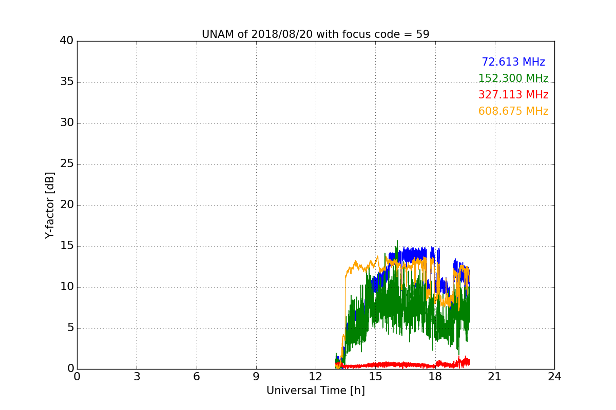Select the 72.613 MHz legend label
The height and width of the screenshot is (410, 616).
pos(513,62)
